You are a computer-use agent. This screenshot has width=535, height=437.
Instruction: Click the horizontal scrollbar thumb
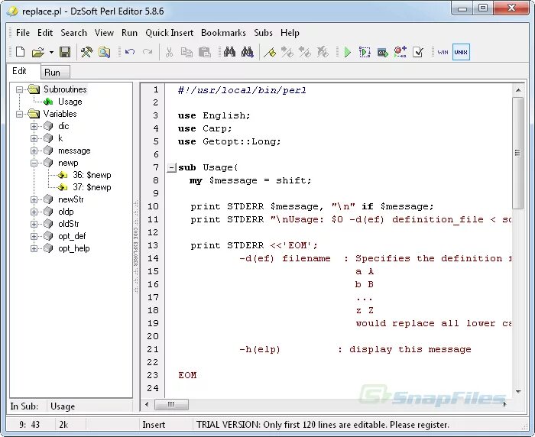tap(171, 405)
